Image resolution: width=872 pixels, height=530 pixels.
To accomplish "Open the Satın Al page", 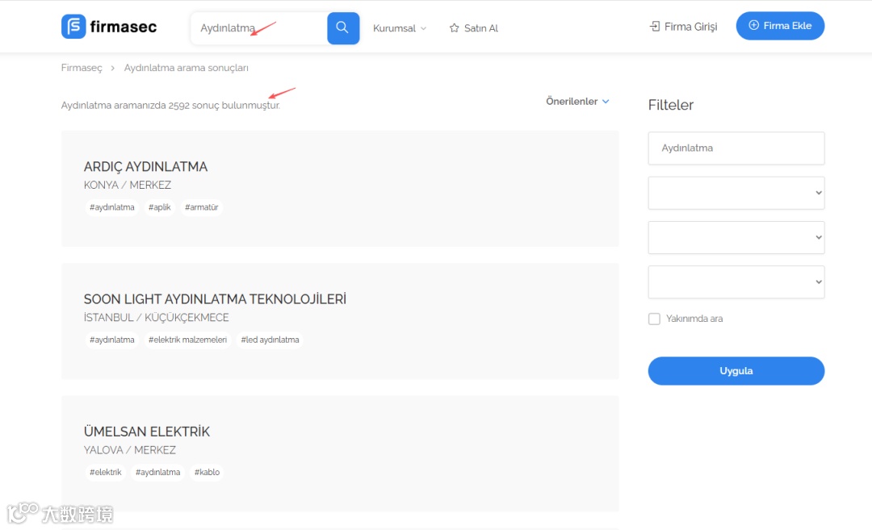I will (474, 27).
